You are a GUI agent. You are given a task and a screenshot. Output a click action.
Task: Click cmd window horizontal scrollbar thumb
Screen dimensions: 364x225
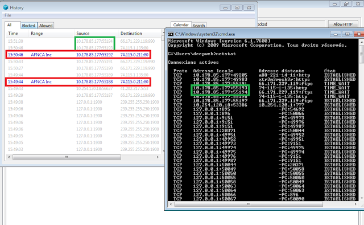[x=249, y=204]
